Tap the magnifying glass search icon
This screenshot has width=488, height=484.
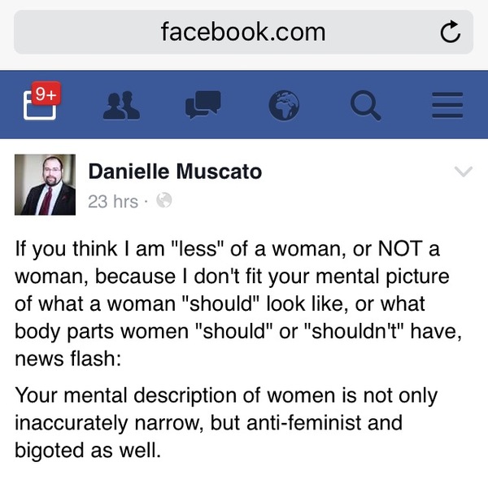[365, 105]
